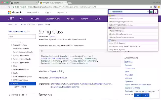Select 'String クラス (System)' MSDN result

click(x=133, y=43)
